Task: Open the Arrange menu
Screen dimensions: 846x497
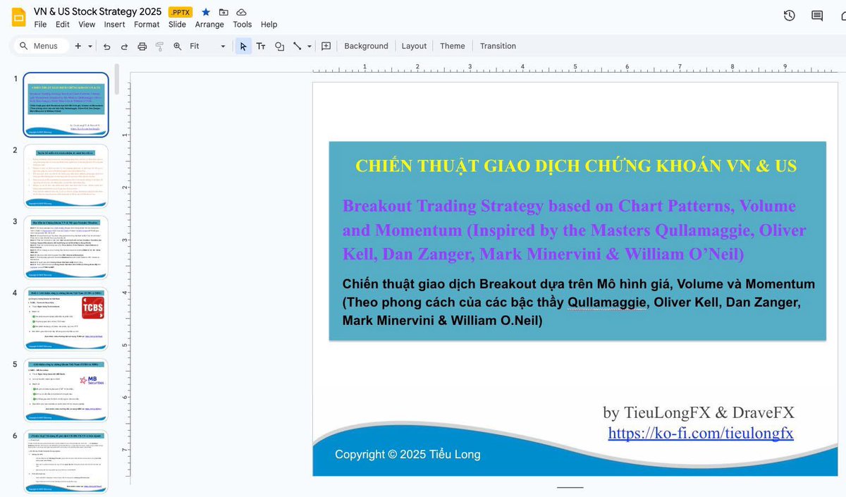Action: [209, 25]
